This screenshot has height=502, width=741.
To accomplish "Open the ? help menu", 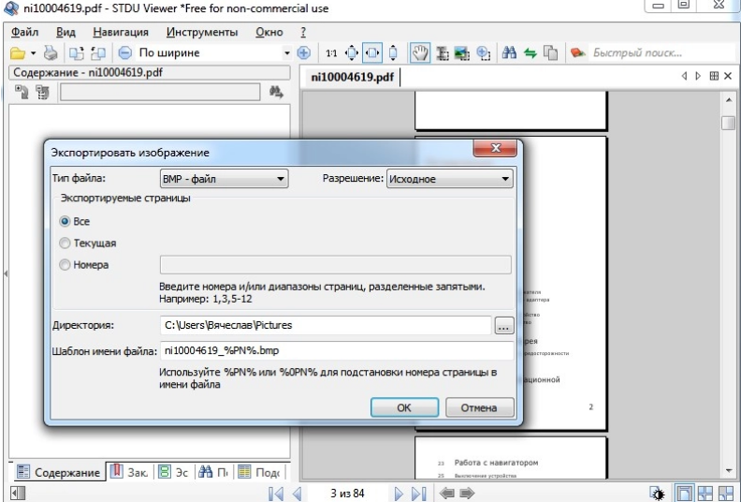I will 303,32.
